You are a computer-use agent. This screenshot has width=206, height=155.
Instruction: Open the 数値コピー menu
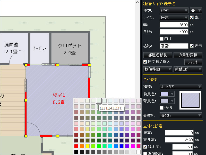coord(188,69)
